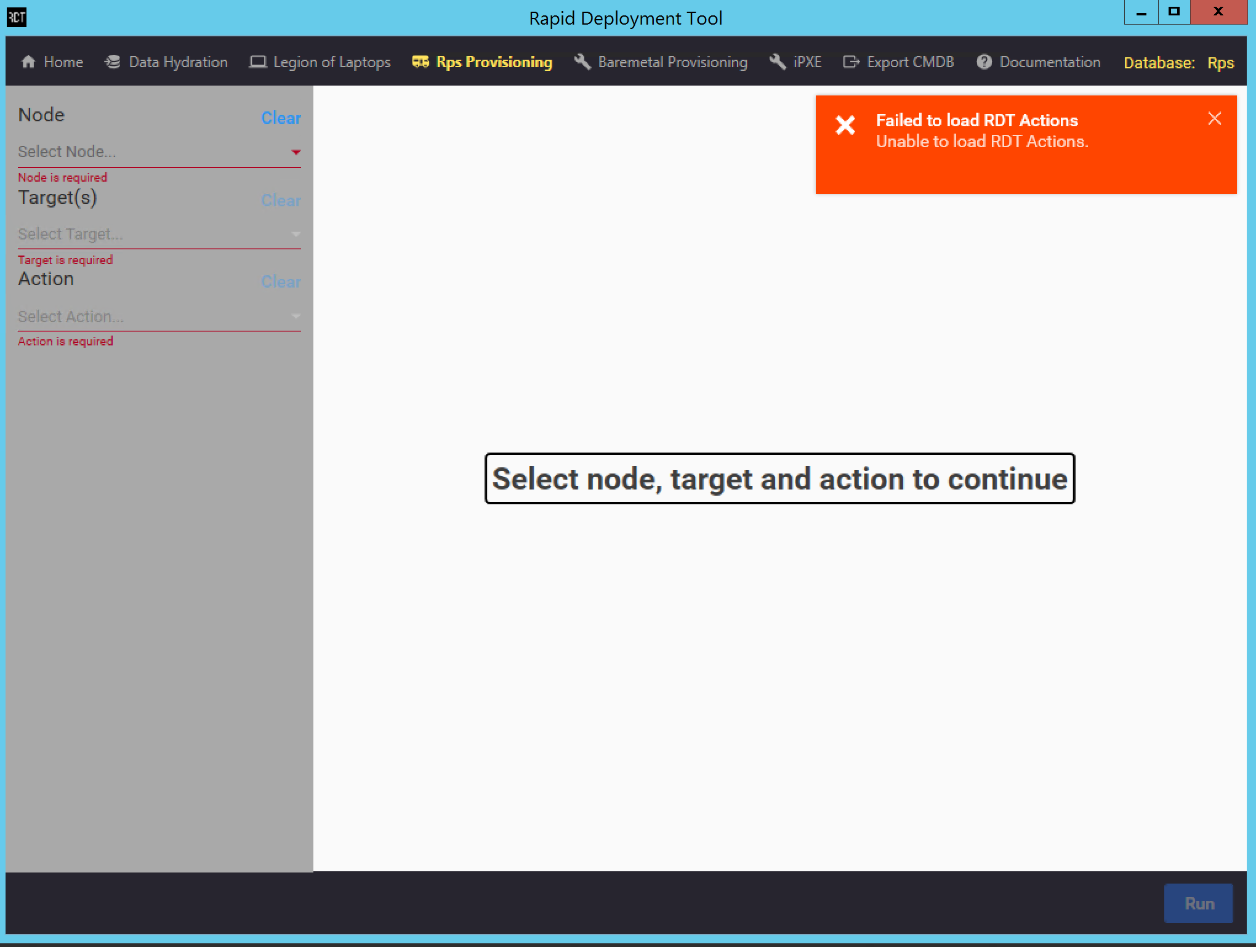Click the Documentation question mark icon
Image resolution: width=1256 pixels, height=947 pixels.
(984, 62)
